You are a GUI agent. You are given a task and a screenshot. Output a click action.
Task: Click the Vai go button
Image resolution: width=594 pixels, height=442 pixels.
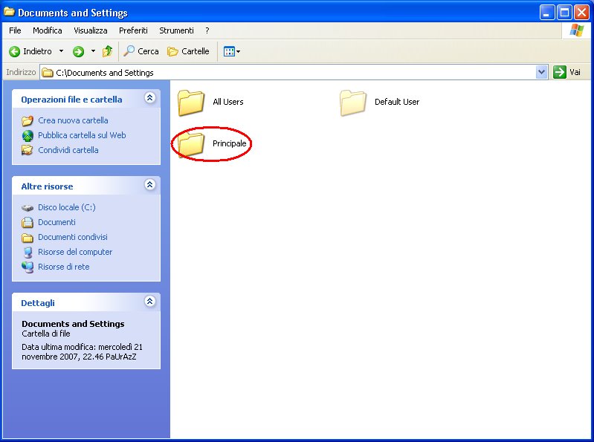tap(566, 72)
